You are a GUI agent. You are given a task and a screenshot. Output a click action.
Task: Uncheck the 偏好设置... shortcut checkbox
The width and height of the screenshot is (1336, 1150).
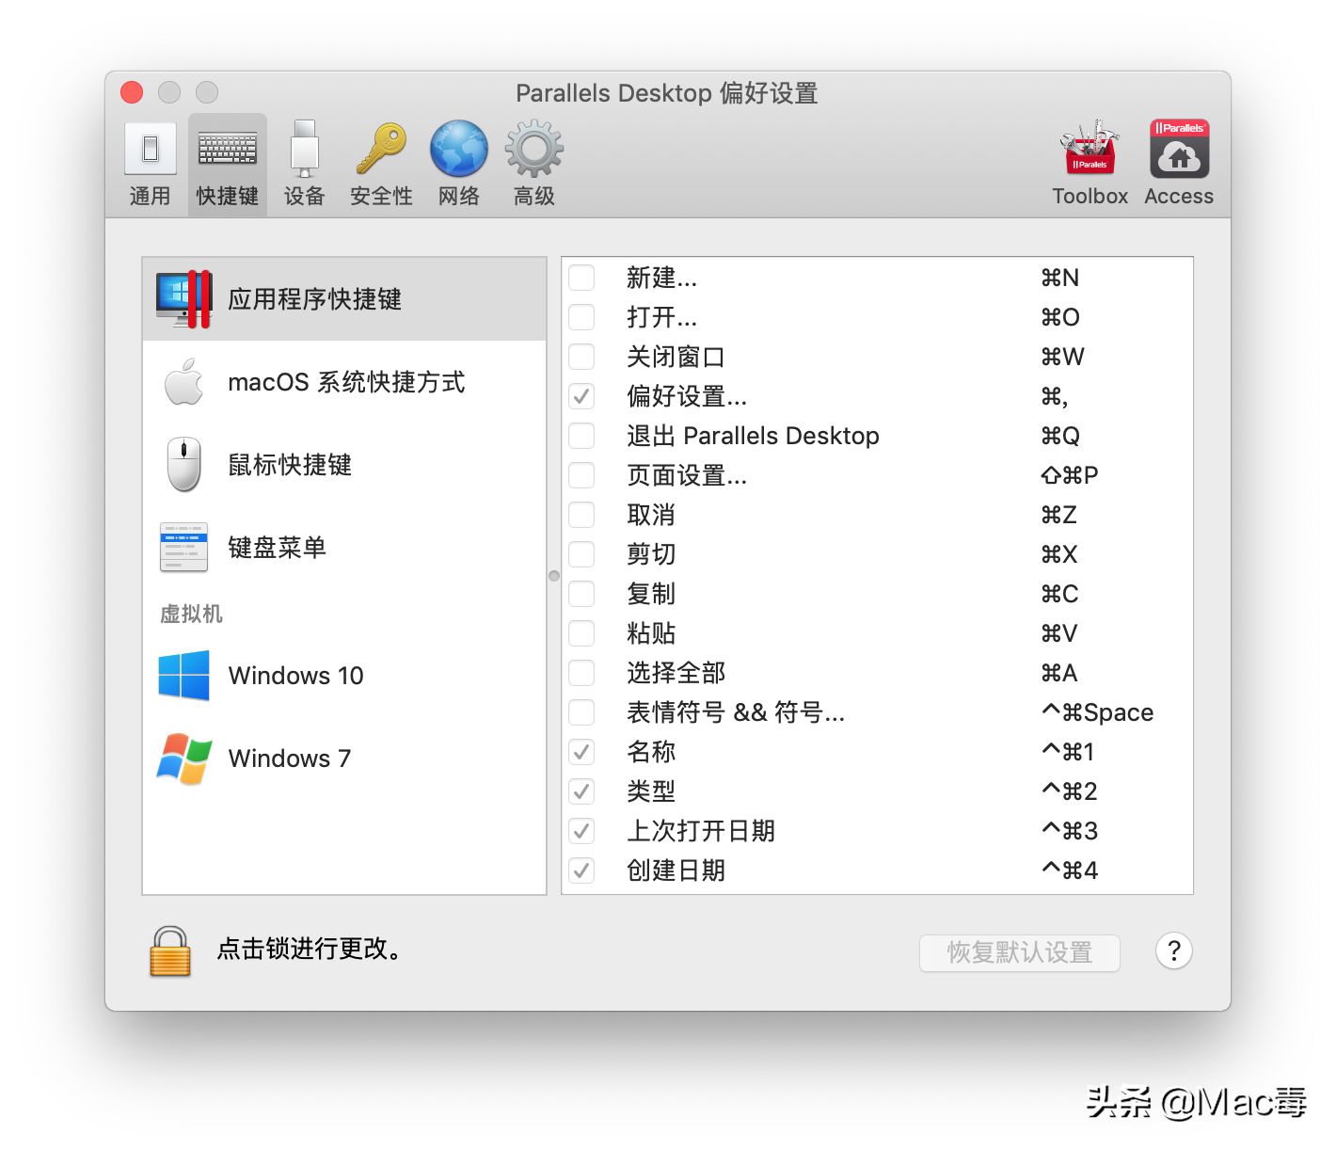click(581, 396)
